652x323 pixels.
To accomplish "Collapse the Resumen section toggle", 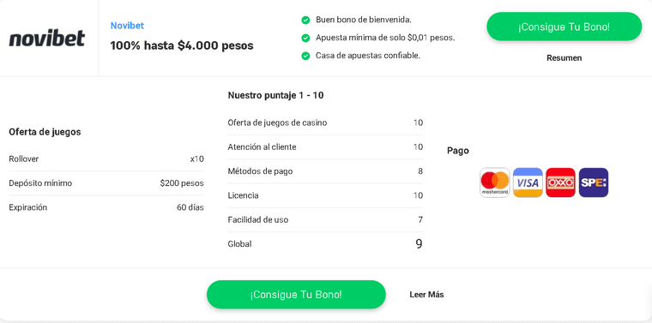I will click(x=564, y=57).
